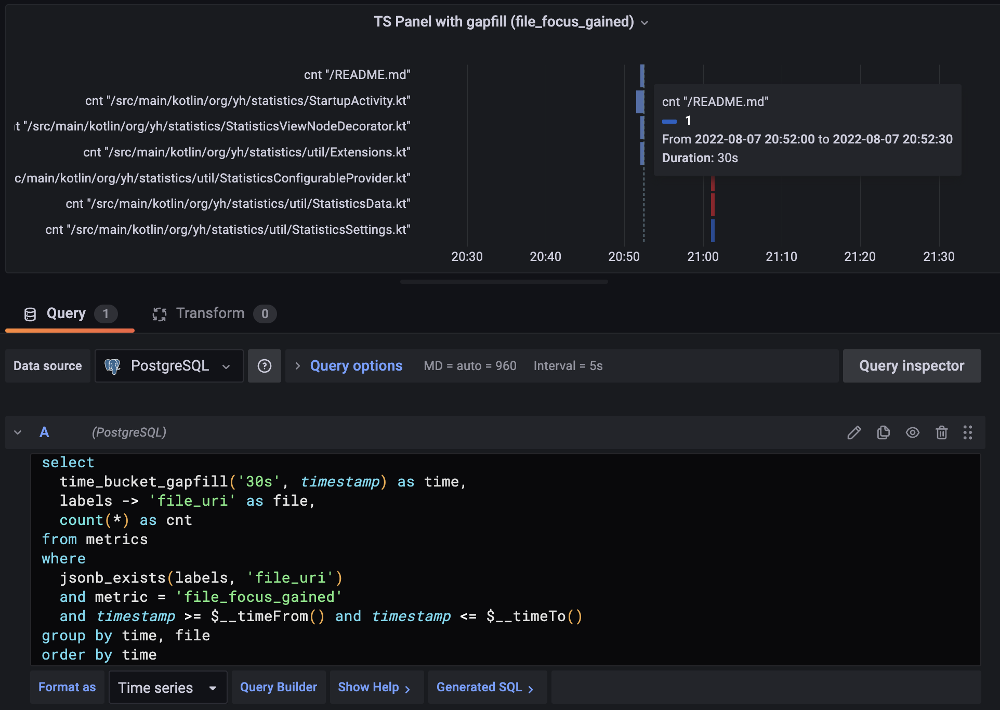The width and height of the screenshot is (1000, 710).
Task: Toggle query A visibility eye icon
Action: click(x=912, y=432)
